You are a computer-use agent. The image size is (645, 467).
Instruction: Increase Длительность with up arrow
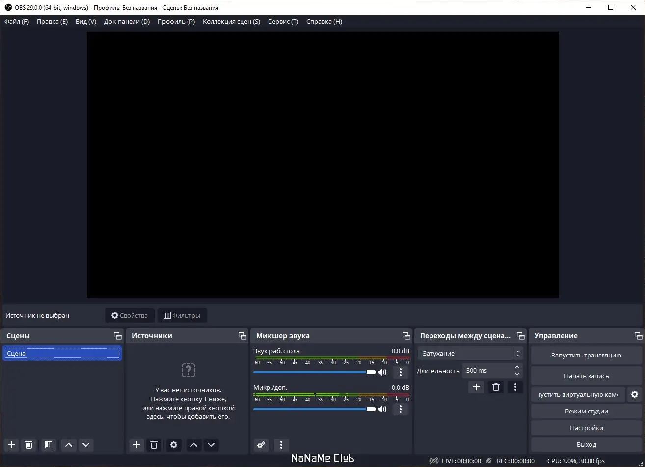point(517,367)
